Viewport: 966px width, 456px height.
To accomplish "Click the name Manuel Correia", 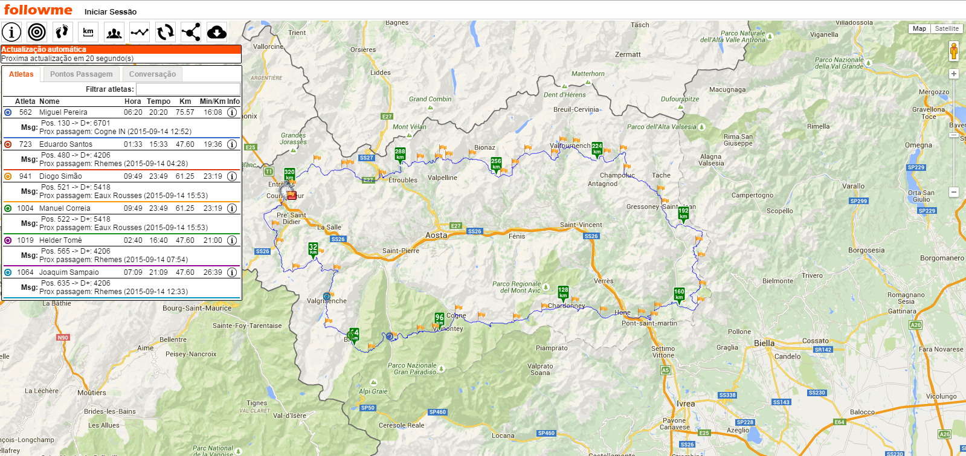I will (65, 208).
